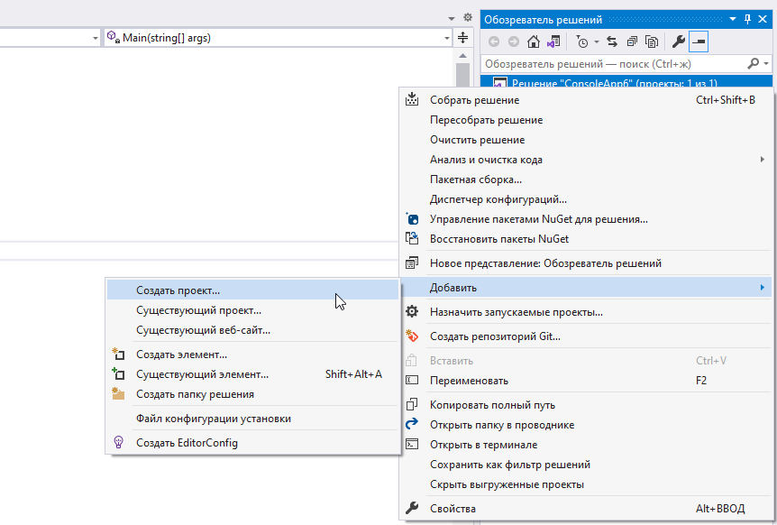Switch views via the Visual Studio solution icon
Screen dimensions: 777x525
click(x=553, y=41)
